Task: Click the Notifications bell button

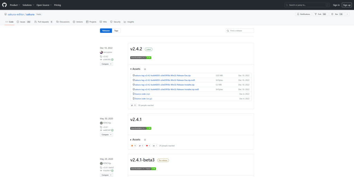Action: pos(304,14)
